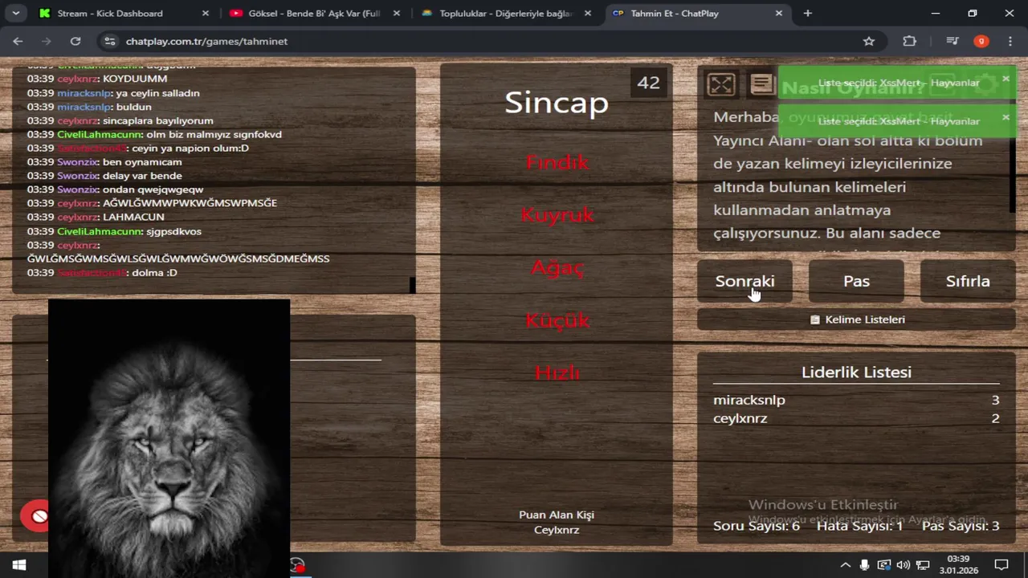The height and width of the screenshot is (578, 1028).
Task: Open the recording app in taskbar
Action: click(x=298, y=565)
